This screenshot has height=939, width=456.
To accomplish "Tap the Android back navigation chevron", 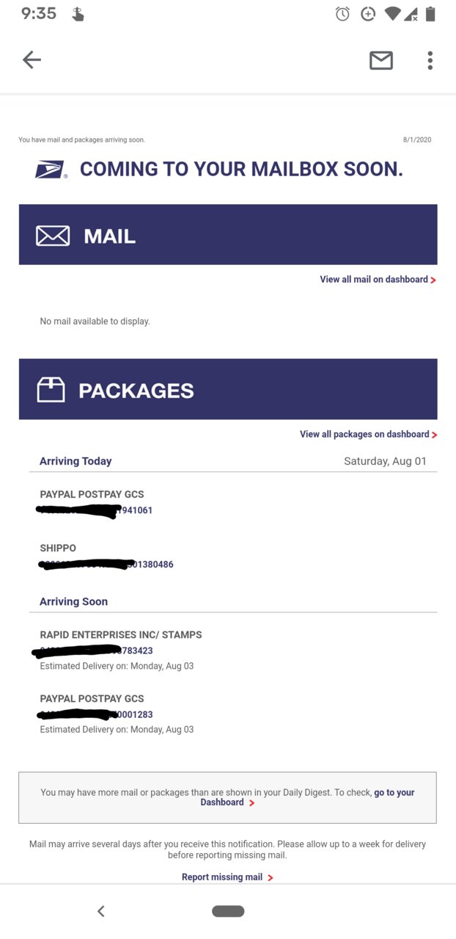I will [101, 911].
